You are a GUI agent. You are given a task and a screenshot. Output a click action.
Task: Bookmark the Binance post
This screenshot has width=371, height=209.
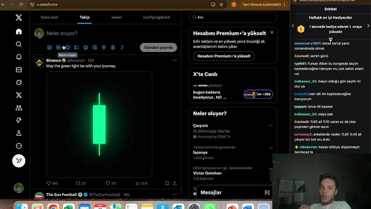pos(167,183)
